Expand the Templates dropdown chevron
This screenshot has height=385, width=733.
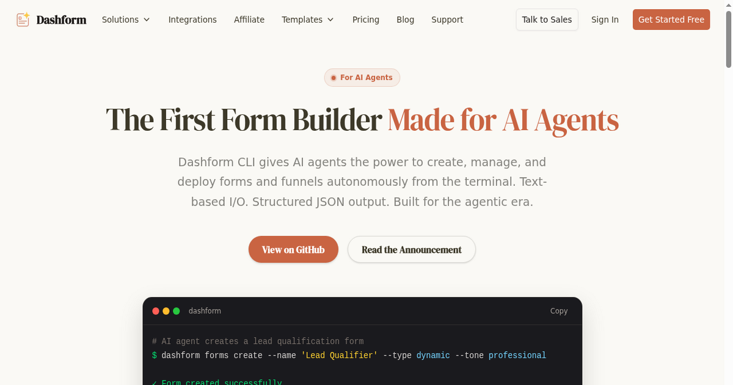330,20
